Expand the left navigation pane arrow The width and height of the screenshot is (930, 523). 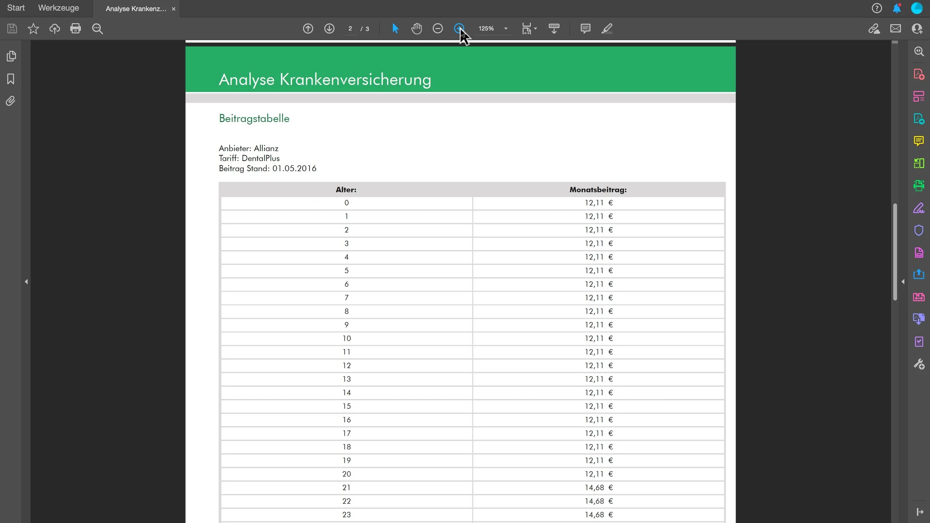(x=26, y=282)
